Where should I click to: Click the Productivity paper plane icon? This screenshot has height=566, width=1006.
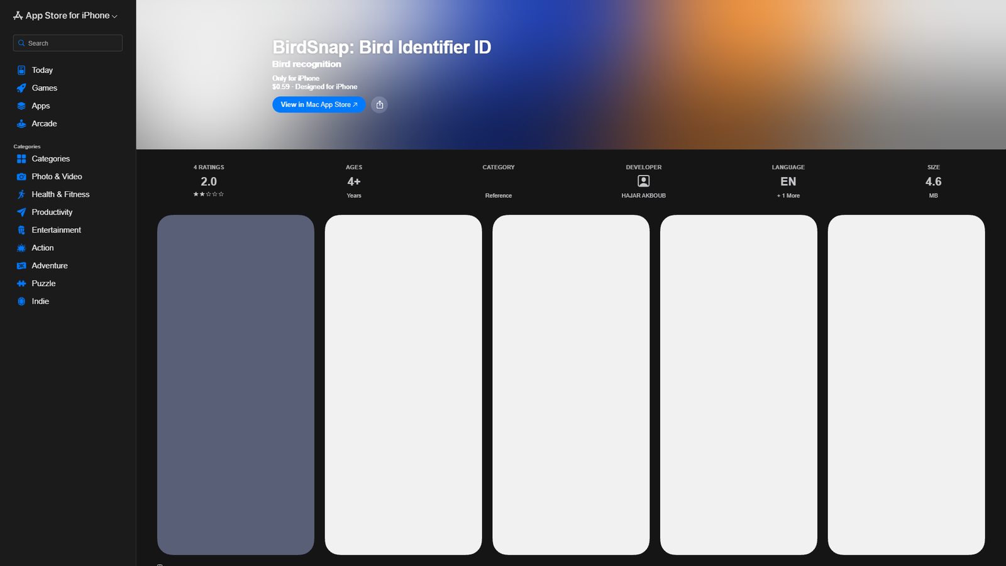coord(21,213)
